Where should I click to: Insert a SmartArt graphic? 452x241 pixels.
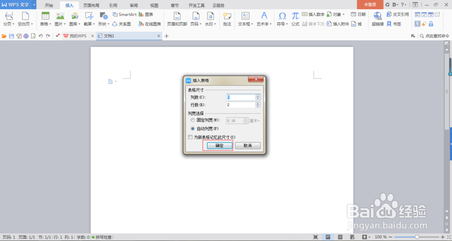(124, 14)
